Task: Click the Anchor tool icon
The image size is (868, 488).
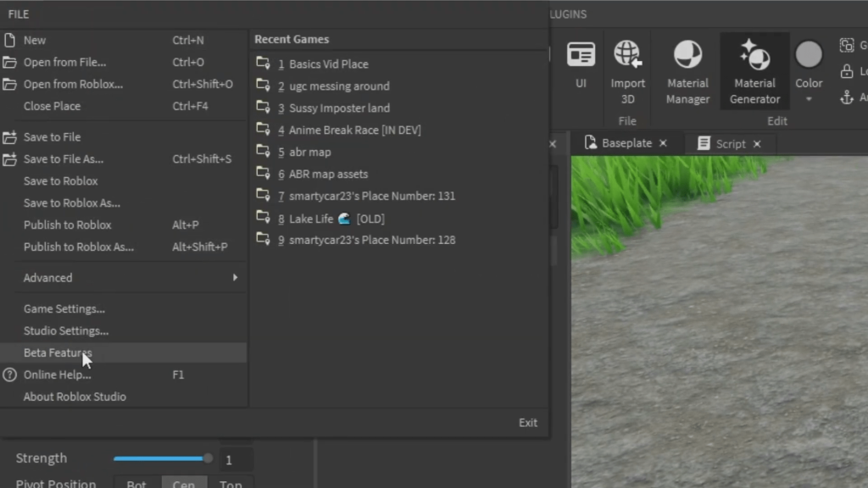Action: [x=847, y=98]
